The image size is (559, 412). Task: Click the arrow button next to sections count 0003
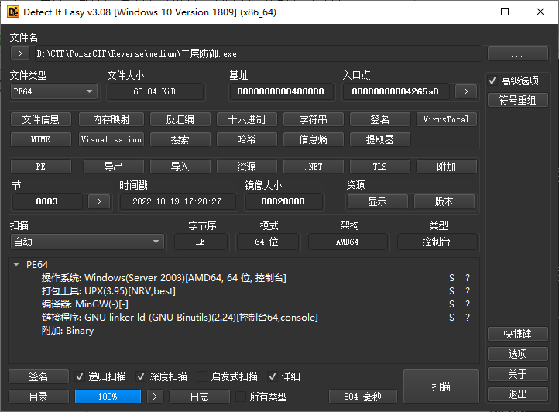pos(99,201)
